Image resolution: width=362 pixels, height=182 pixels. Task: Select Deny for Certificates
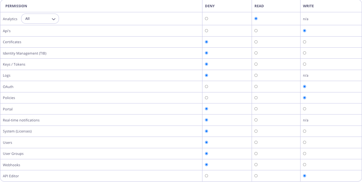207,42
